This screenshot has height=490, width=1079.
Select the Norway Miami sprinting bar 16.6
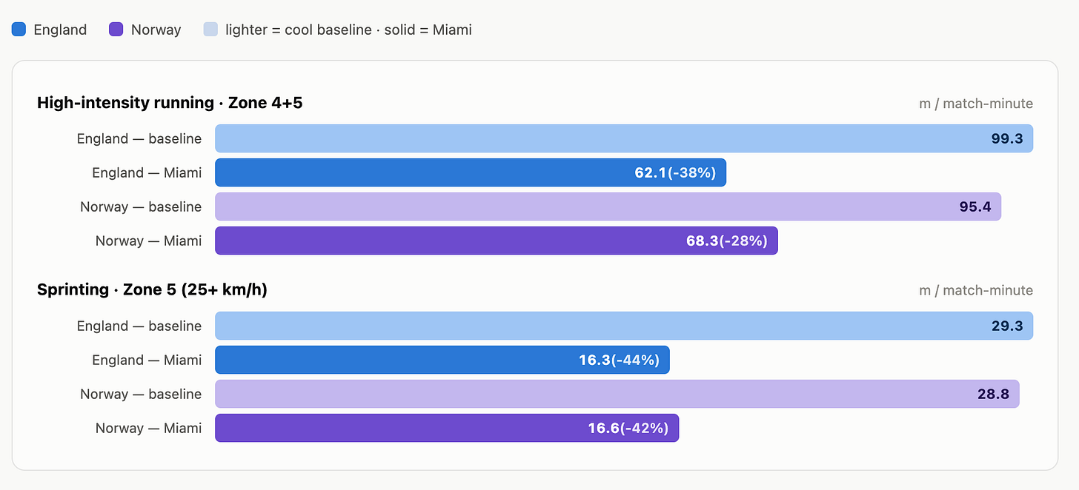point(447,428)
